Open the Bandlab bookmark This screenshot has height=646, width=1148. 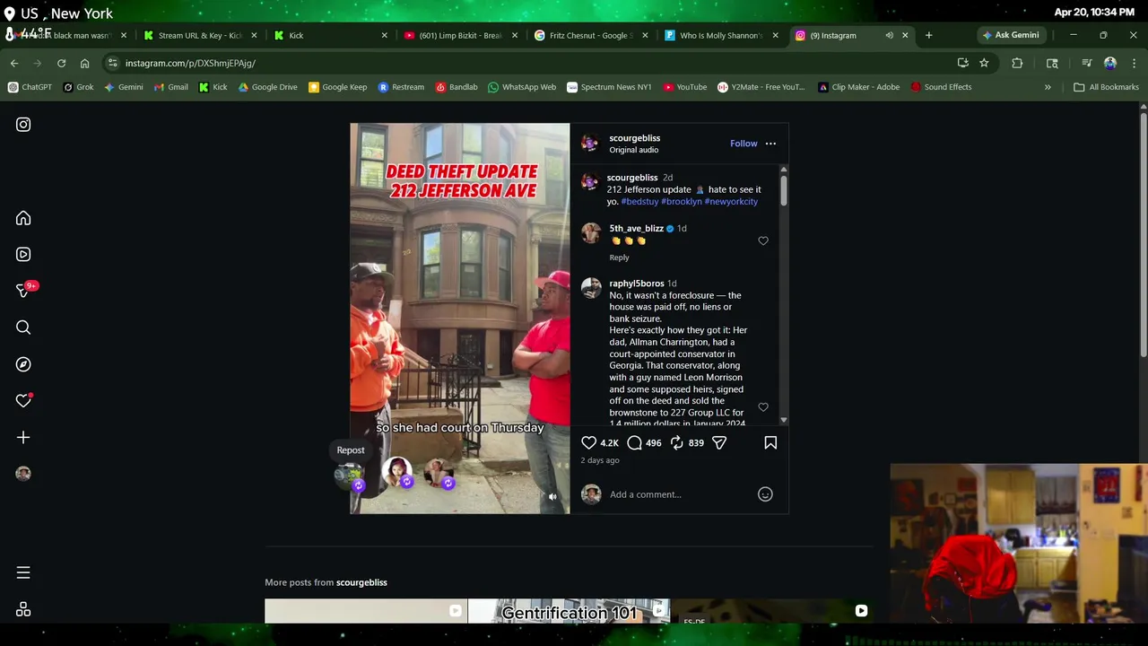click(x=457, y=87)
